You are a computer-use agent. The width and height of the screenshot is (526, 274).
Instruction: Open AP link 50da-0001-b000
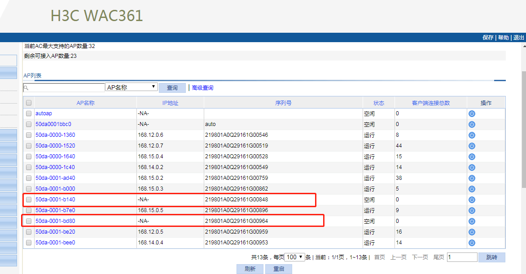coord(55,189)
